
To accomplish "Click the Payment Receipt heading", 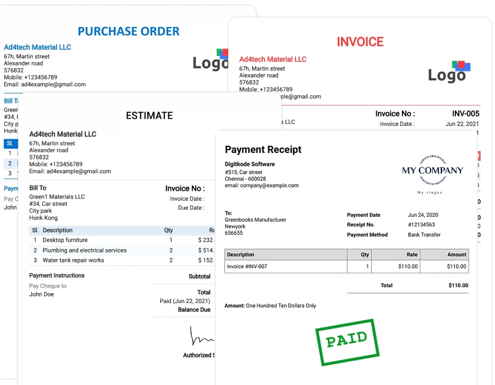I will tap(263, 150).
